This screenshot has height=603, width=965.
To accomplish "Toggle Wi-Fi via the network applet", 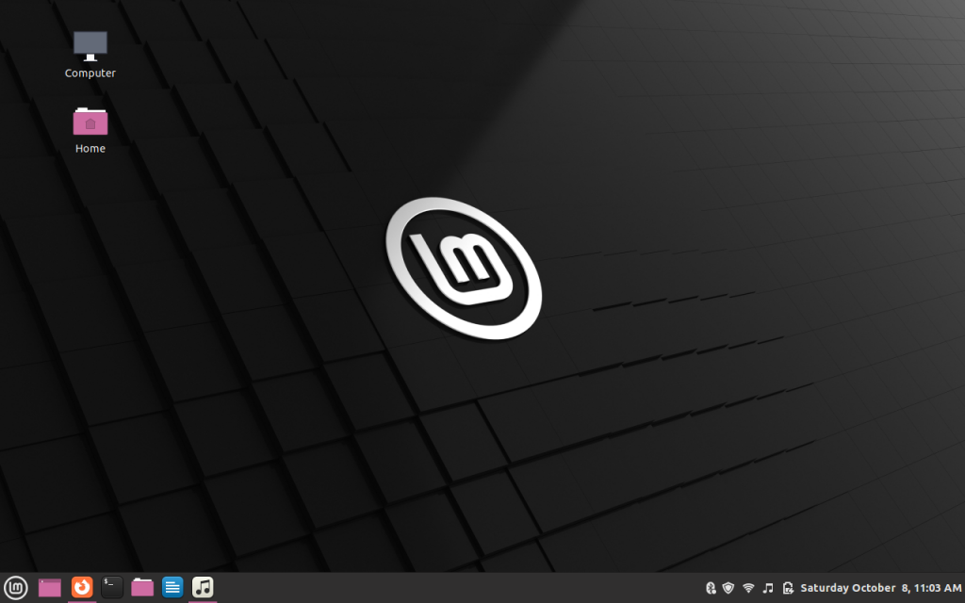I will tap(747, 587).
